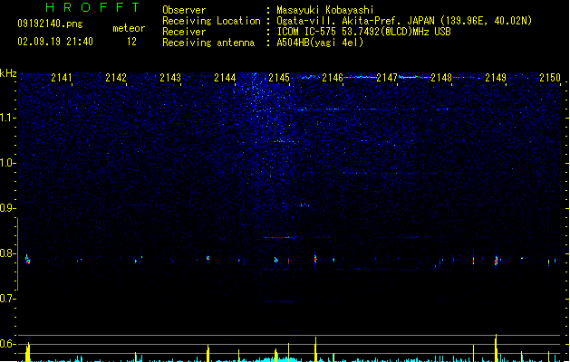Click the Receiving Location label

[211, 21]
